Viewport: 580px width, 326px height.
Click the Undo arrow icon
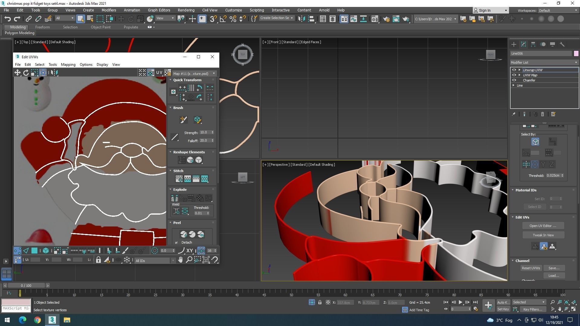point(7,19)
